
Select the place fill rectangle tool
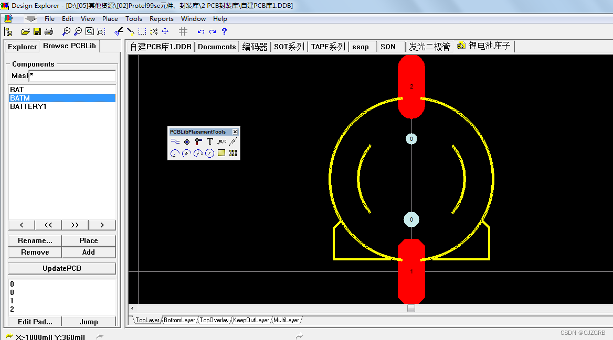click(x=221, y=153)
